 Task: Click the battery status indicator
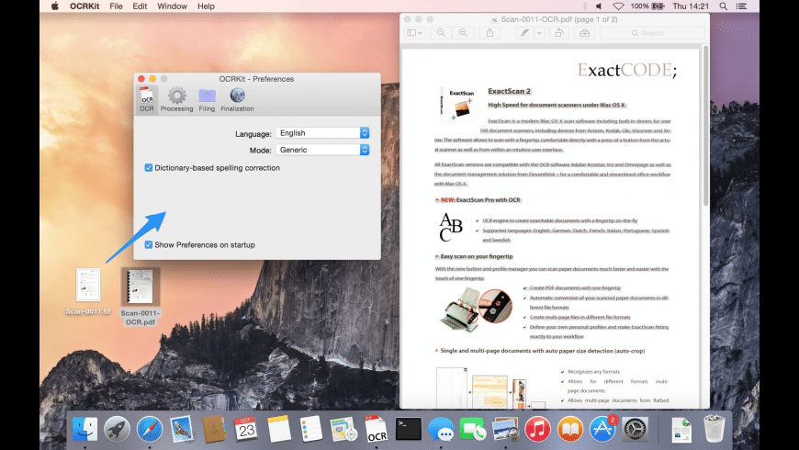pos(647,6)
